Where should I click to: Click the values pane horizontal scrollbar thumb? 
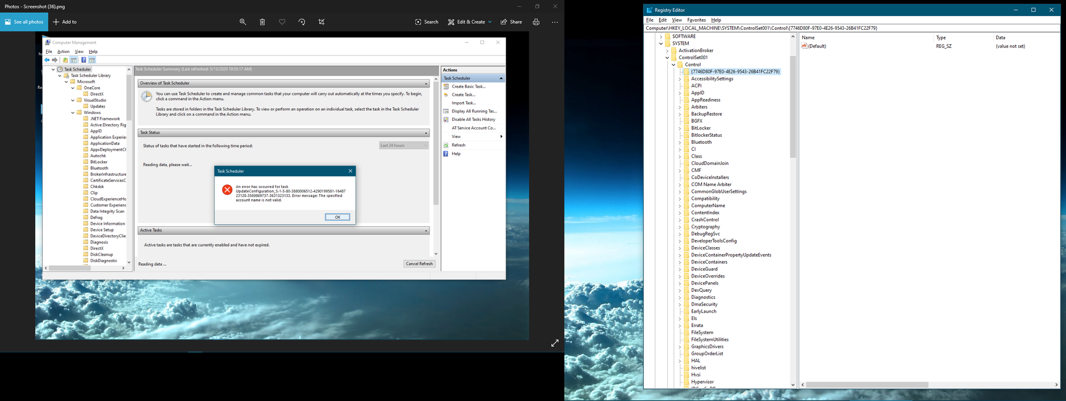pos(867,384)
